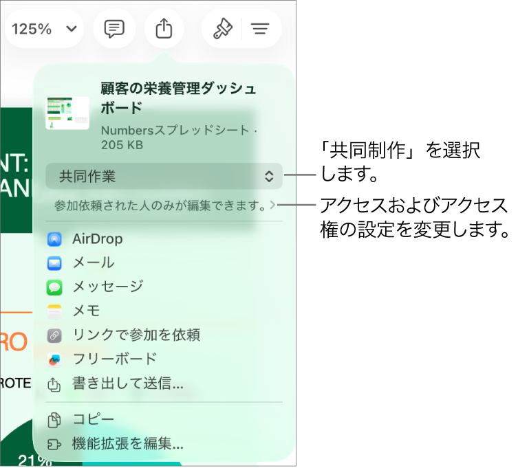
Task: Click the spreadsheet document thumbnail
Action: [x=67, y=113]
